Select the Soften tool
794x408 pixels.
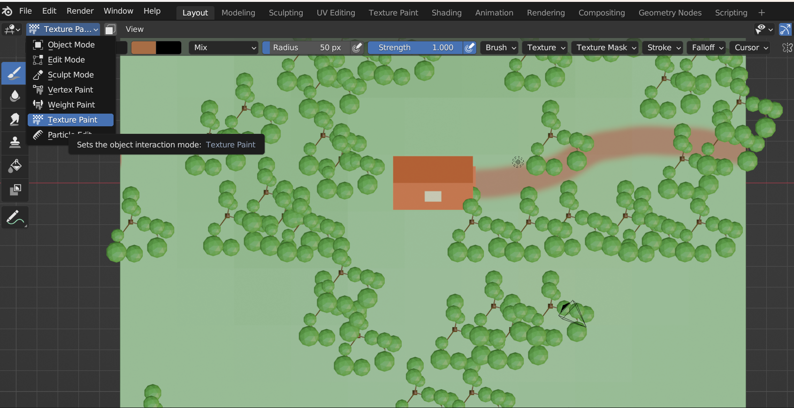click(14, 96)
